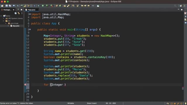Click the error marker on line 26

point(25,85)
